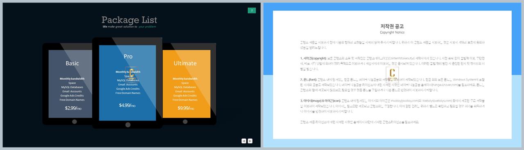Select the Pro plan heading
524x150 pixels.
coord(128,56)
